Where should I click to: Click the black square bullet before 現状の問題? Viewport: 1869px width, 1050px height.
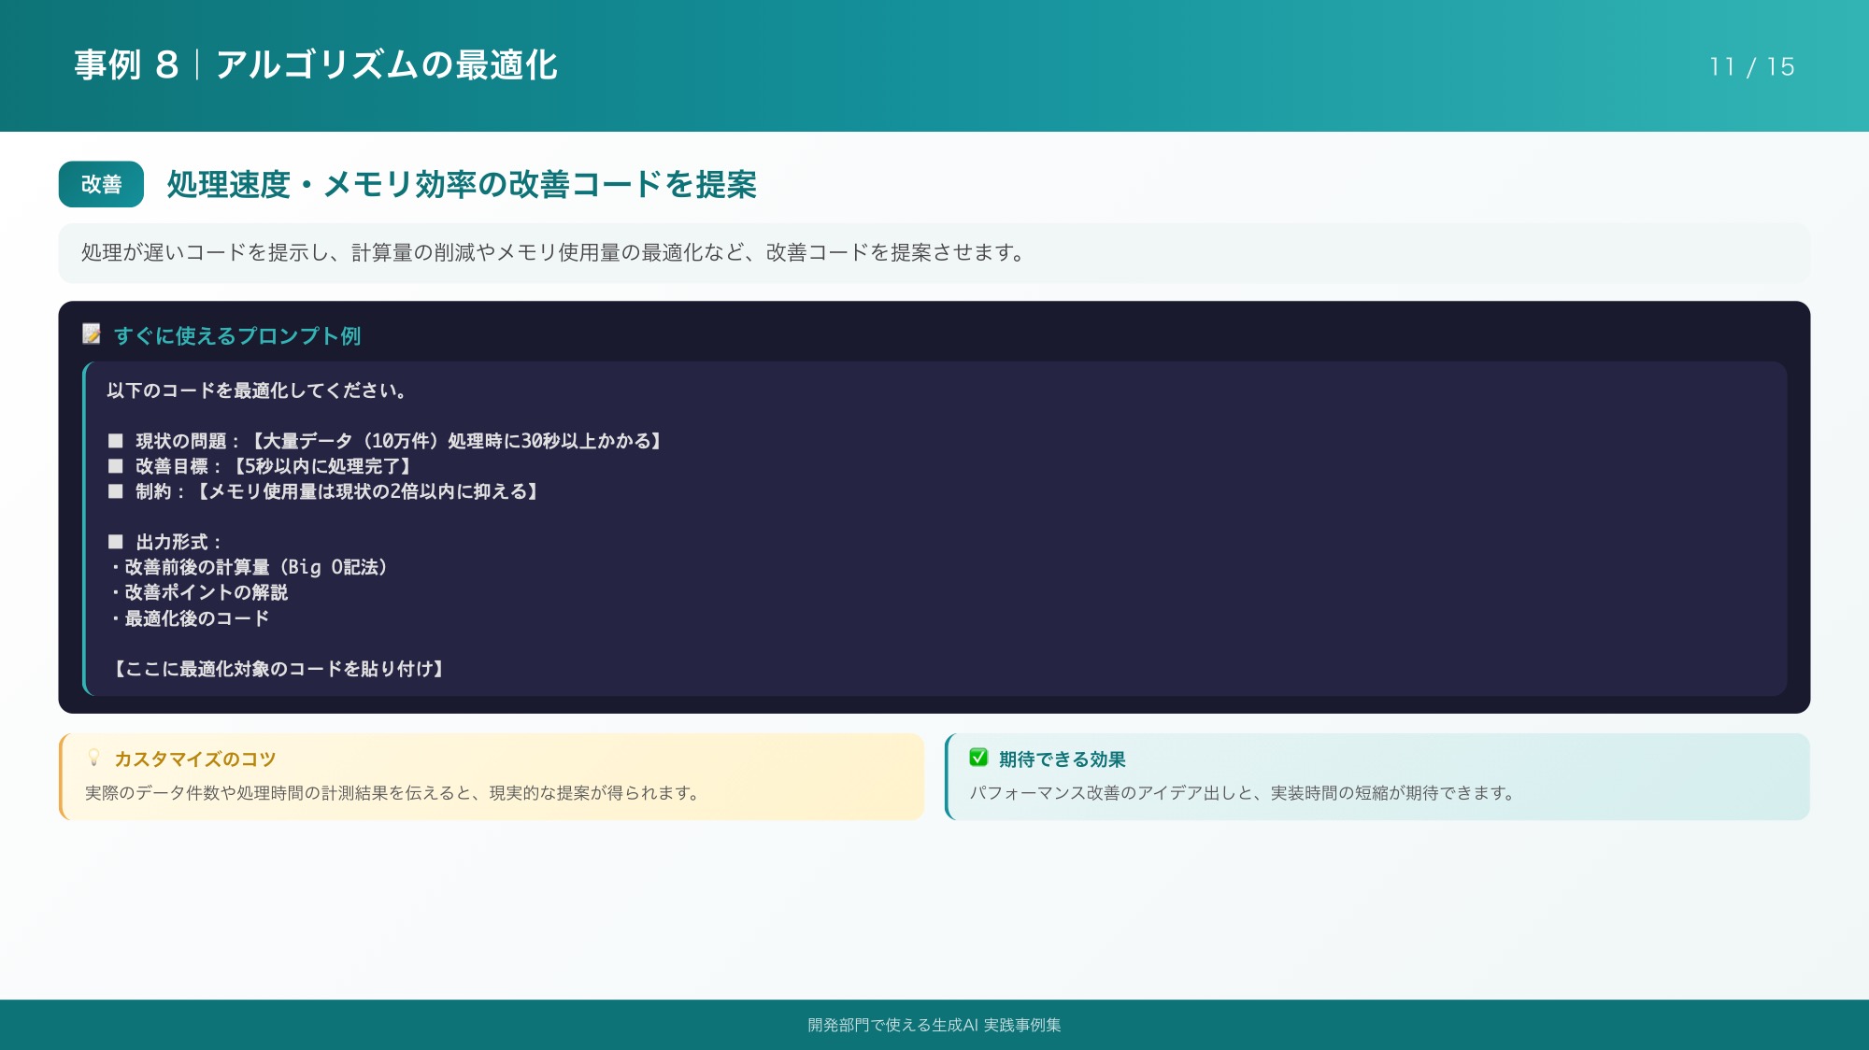point(116,441)
